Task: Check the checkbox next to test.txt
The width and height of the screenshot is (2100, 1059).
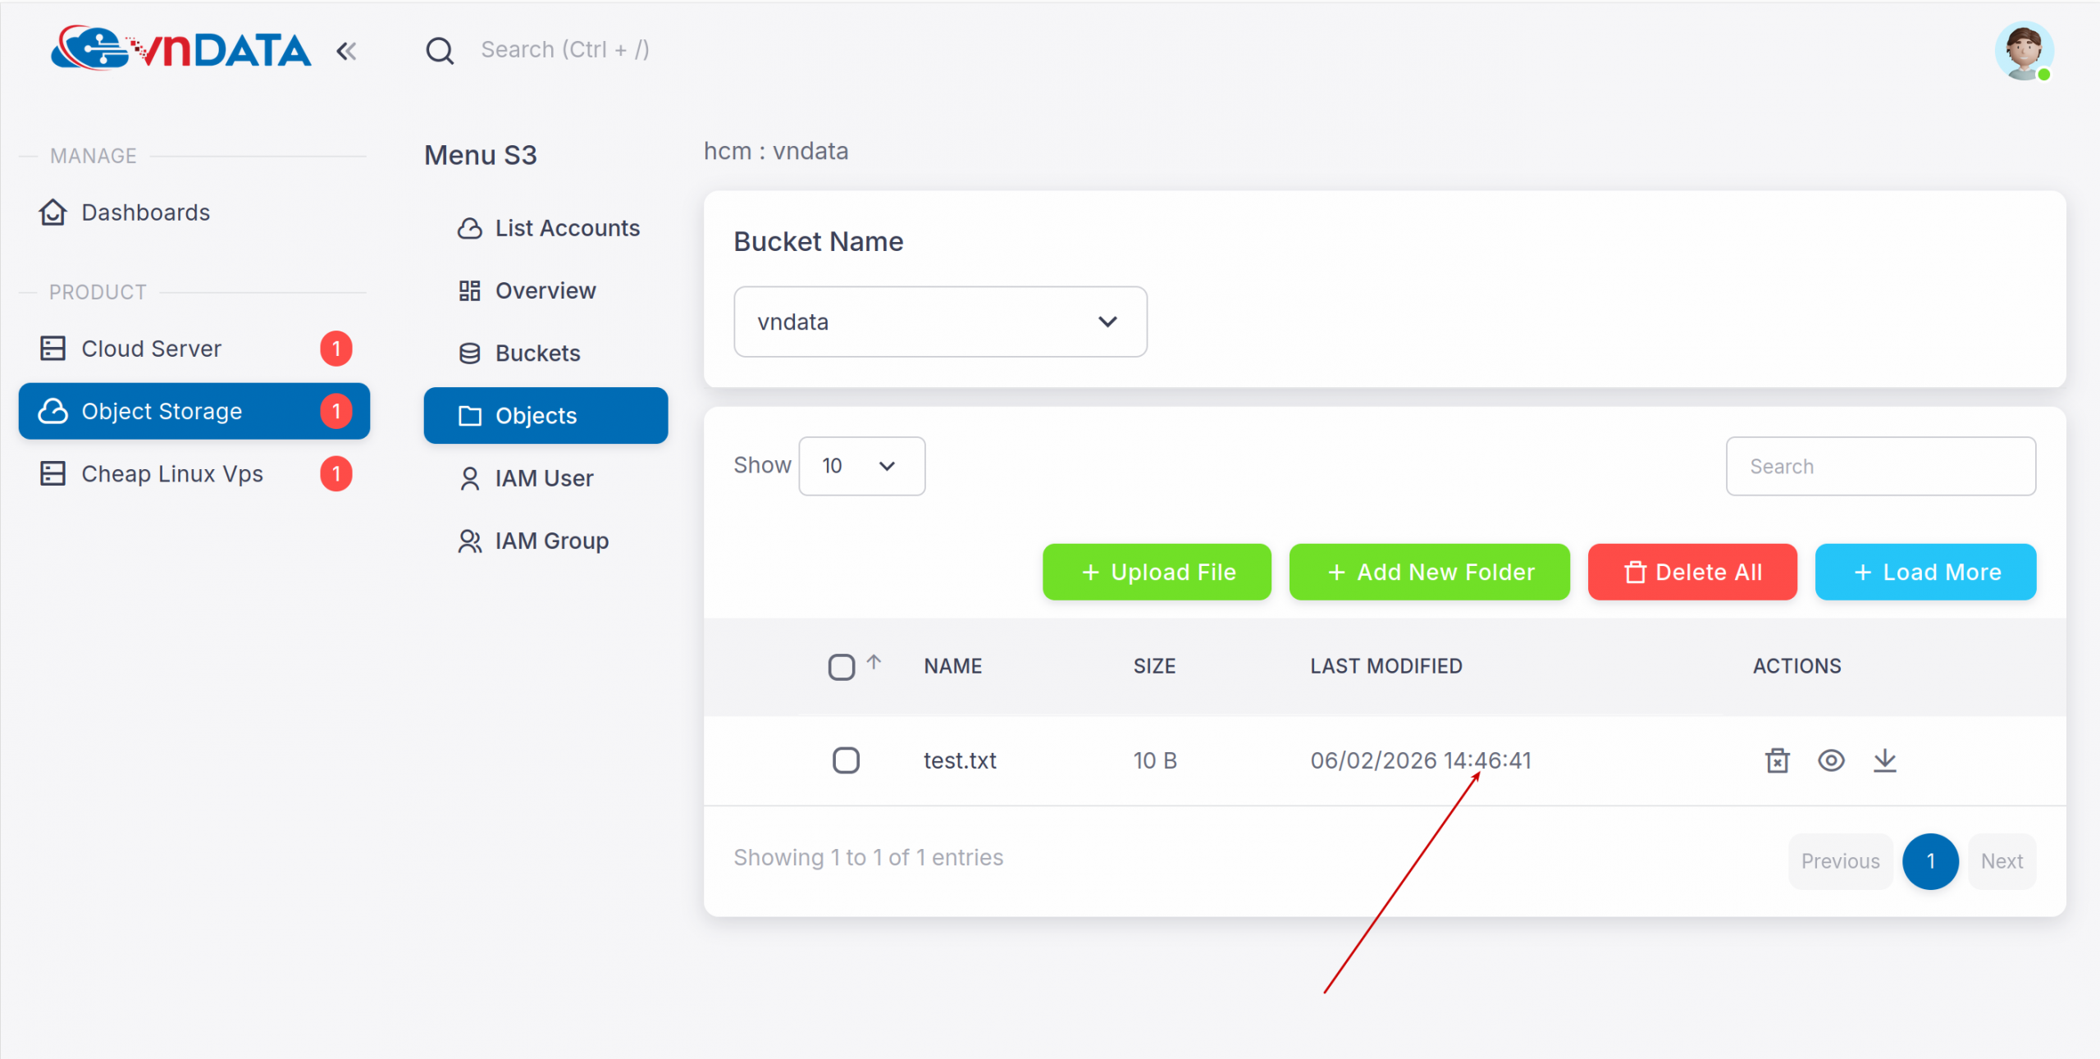Action: point(847,760)
